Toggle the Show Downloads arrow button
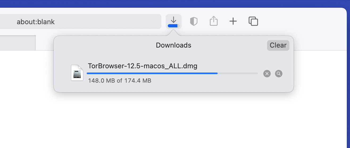 click(x=174, y=21)
